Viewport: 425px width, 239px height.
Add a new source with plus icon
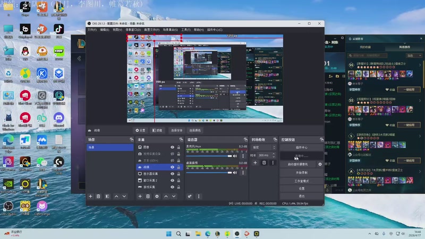point(140,196)
